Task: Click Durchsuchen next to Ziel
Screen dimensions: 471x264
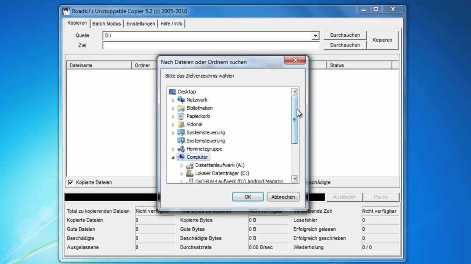Action: click(345, 45)
